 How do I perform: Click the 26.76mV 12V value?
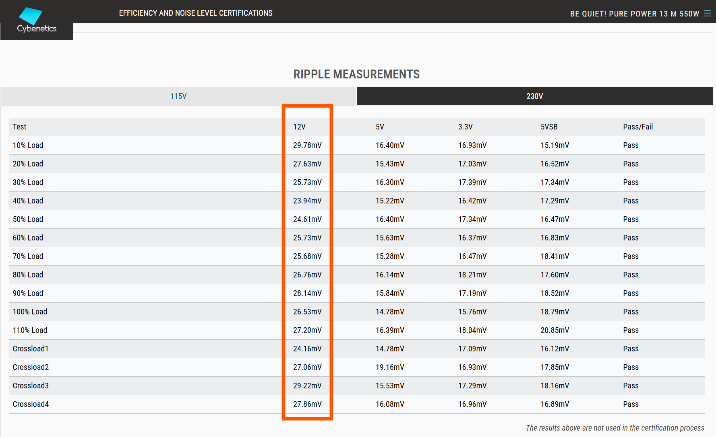pos(307,275)
